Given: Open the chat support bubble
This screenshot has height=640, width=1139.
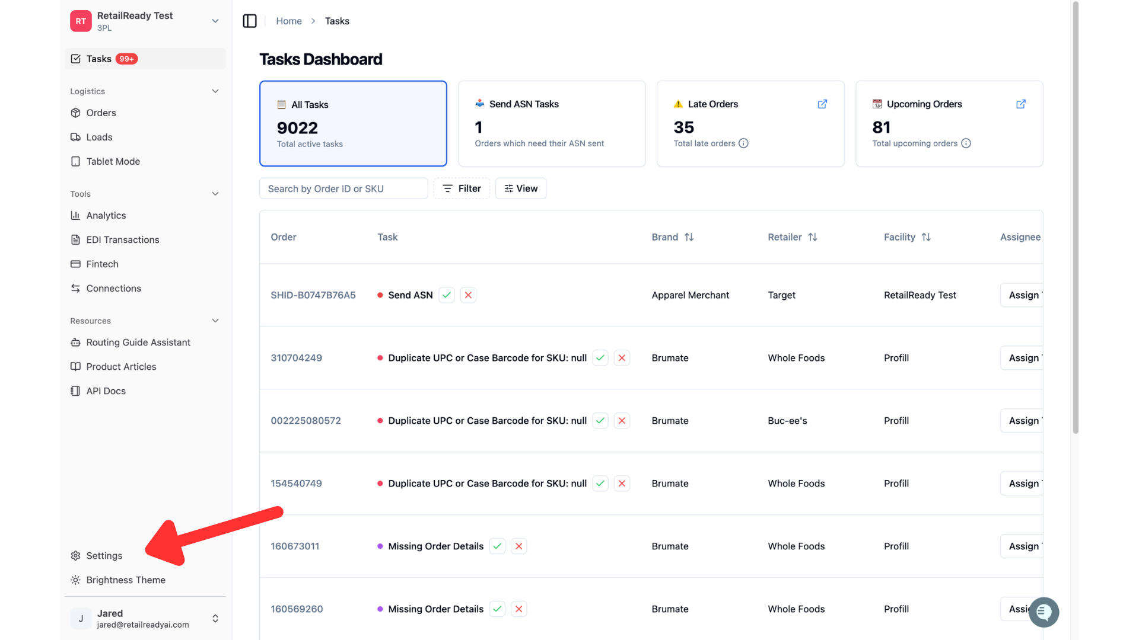Looking at the screenshot, I should [1044, 612].
